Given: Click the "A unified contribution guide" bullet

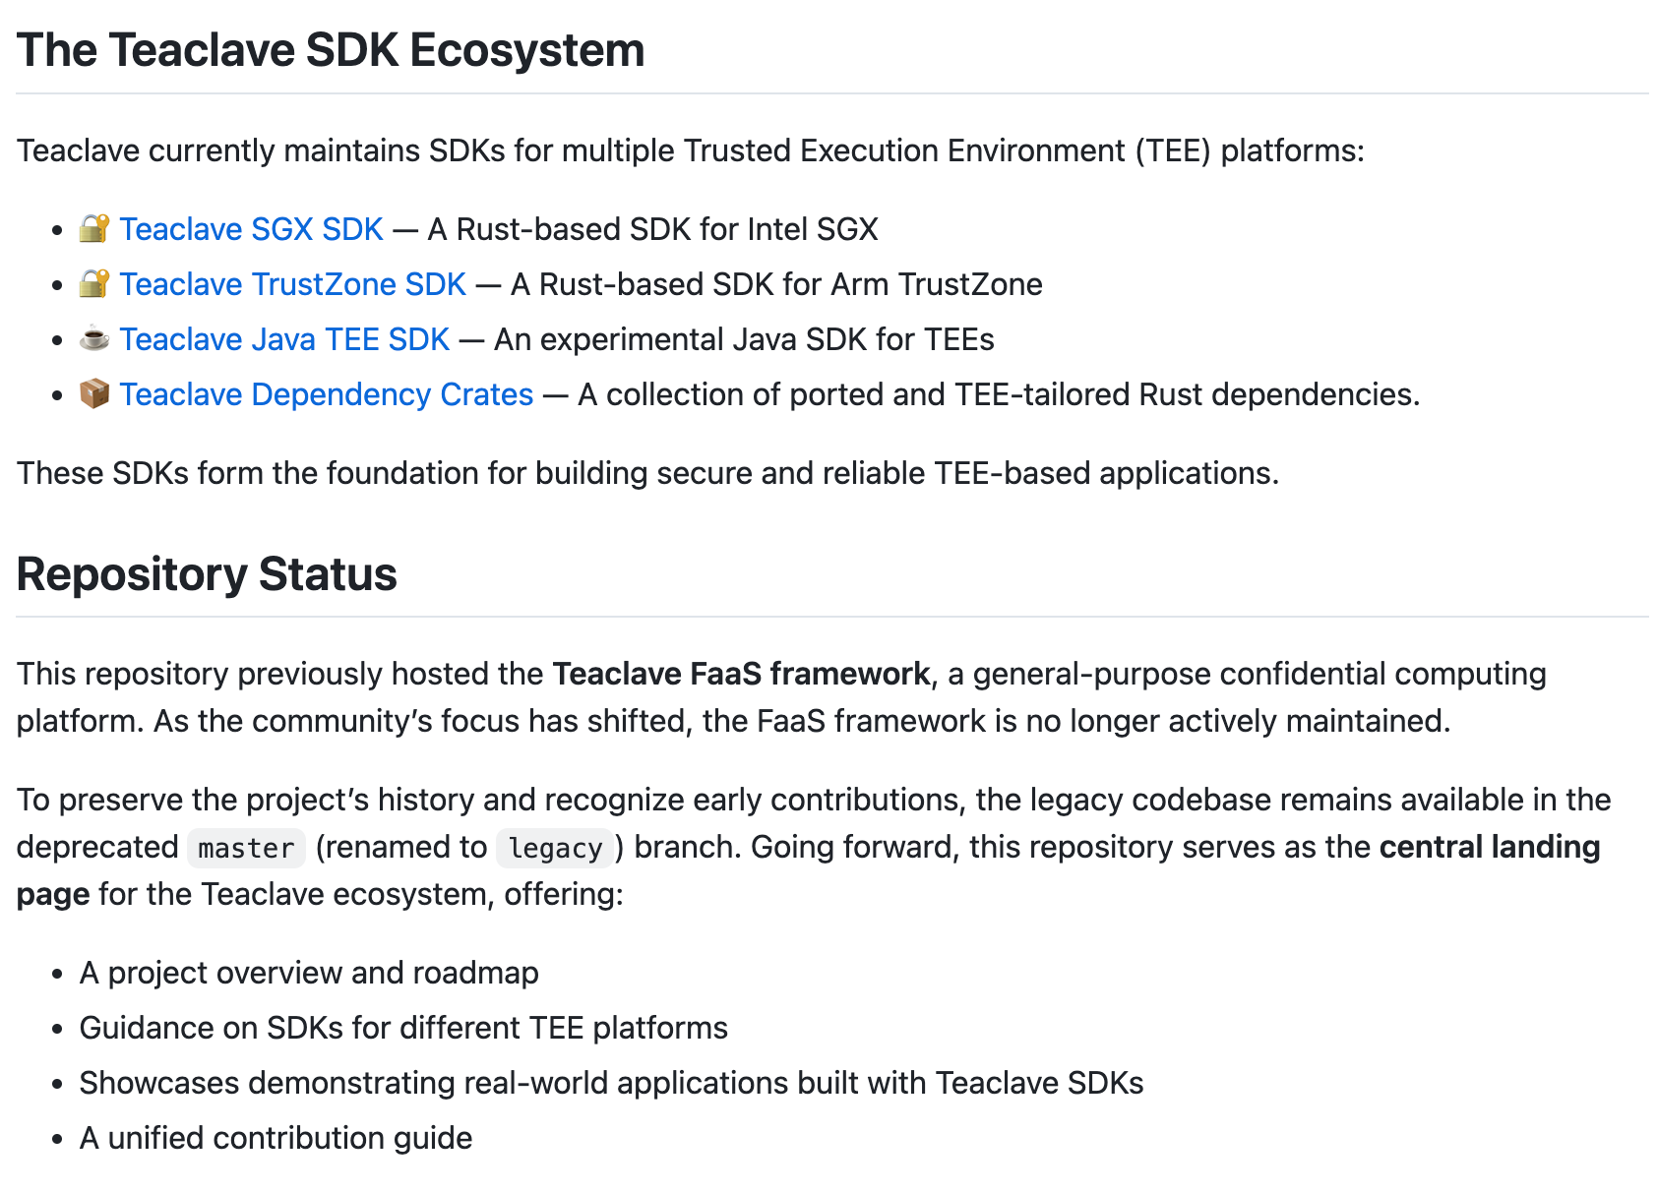Looking at the screenshot, I should point(276,1138).
